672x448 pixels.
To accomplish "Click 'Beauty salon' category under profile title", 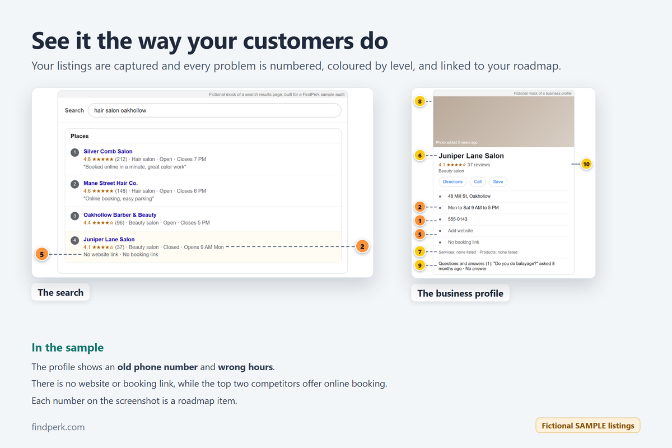I will pos(451,171).
